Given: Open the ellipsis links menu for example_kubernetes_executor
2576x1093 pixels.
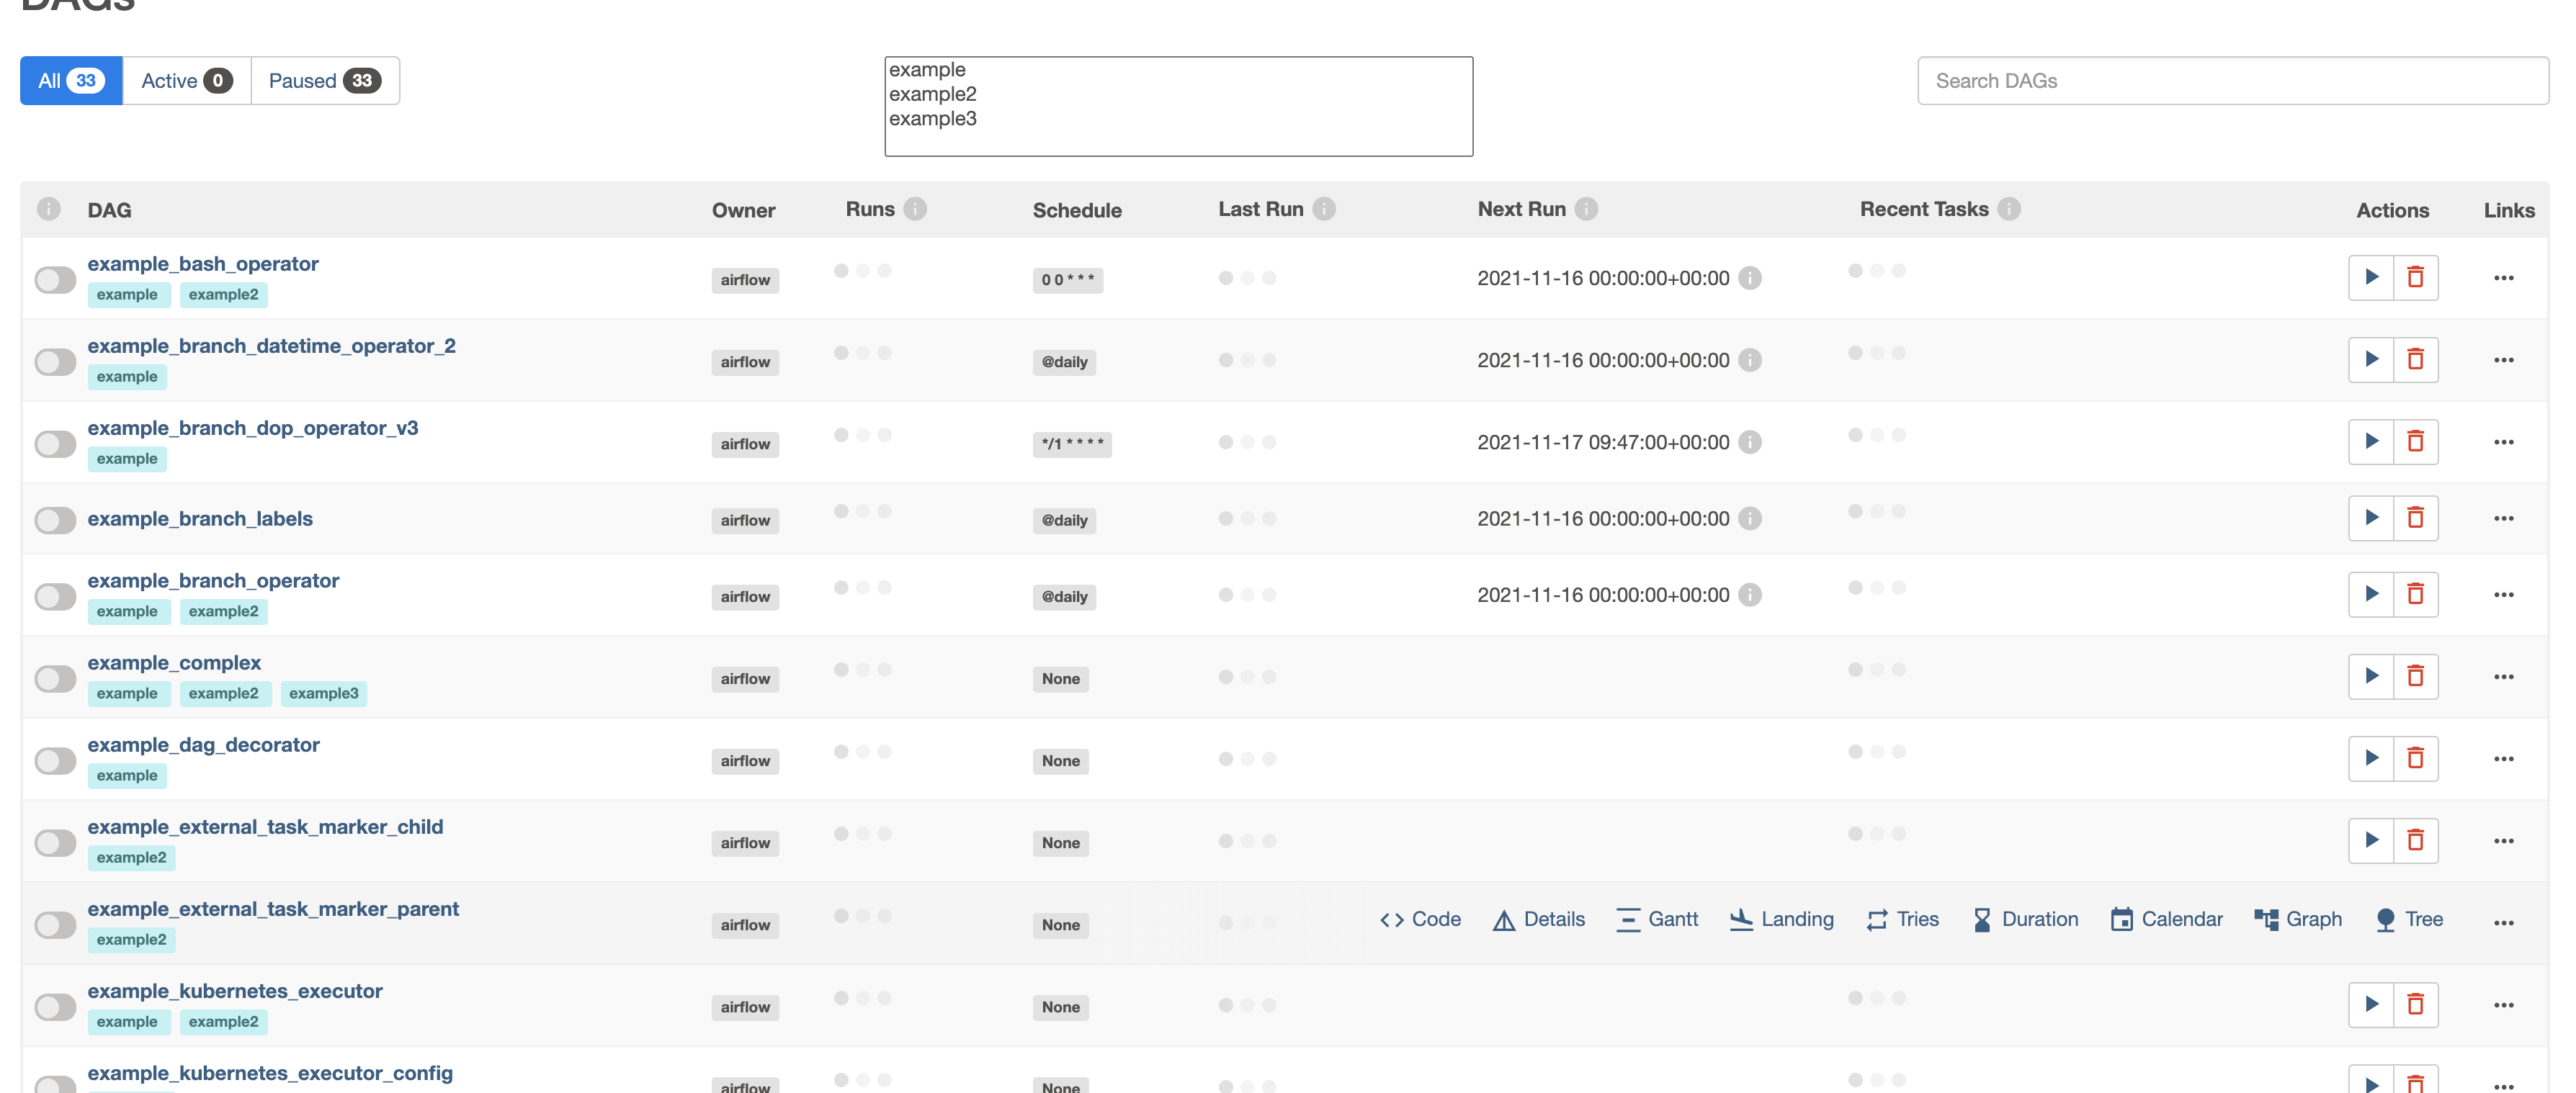Looking at the screenshot, I should pos(2503,1005).
